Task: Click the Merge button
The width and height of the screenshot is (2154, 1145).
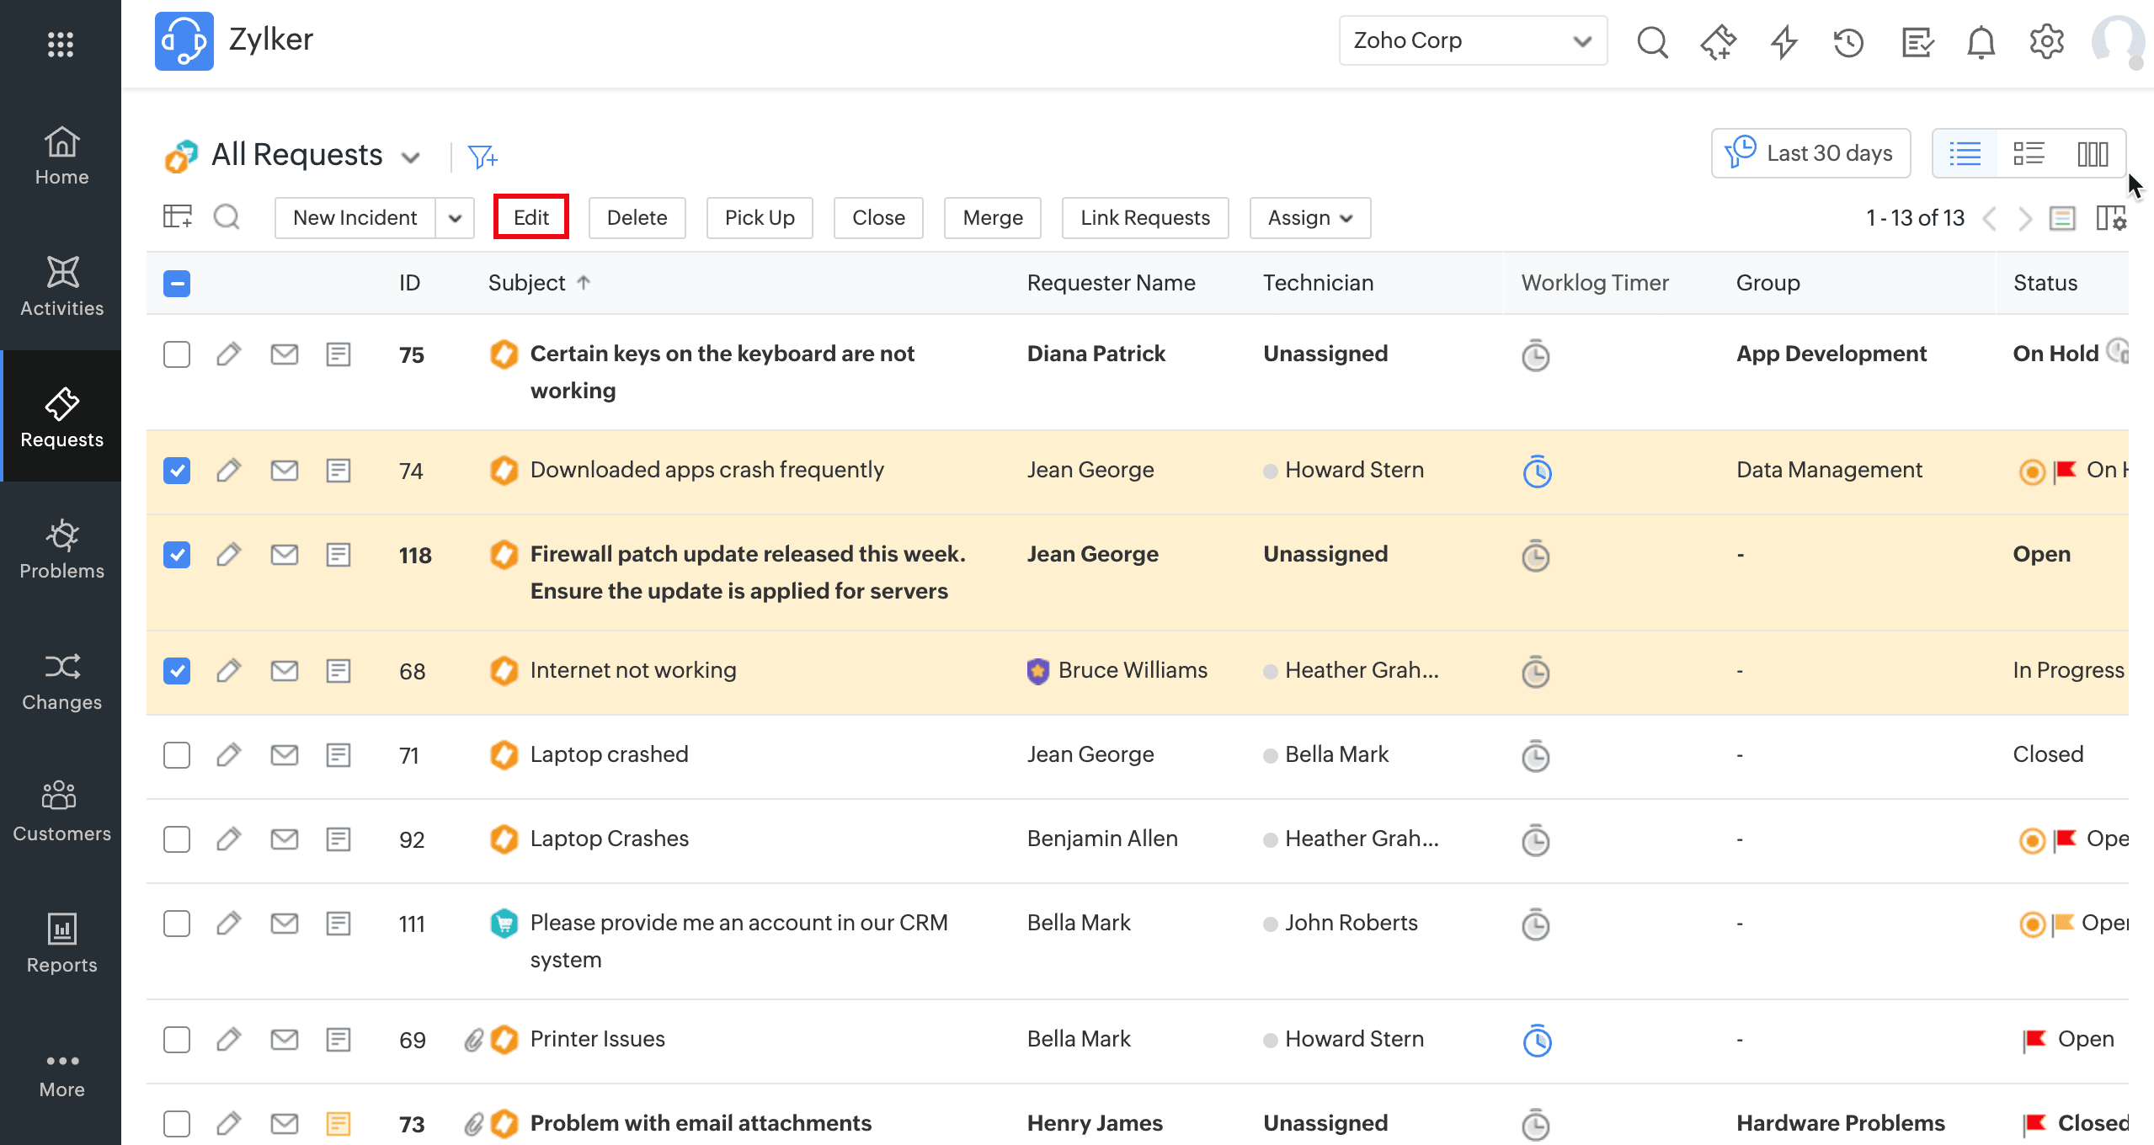Action: pos(992,218)
